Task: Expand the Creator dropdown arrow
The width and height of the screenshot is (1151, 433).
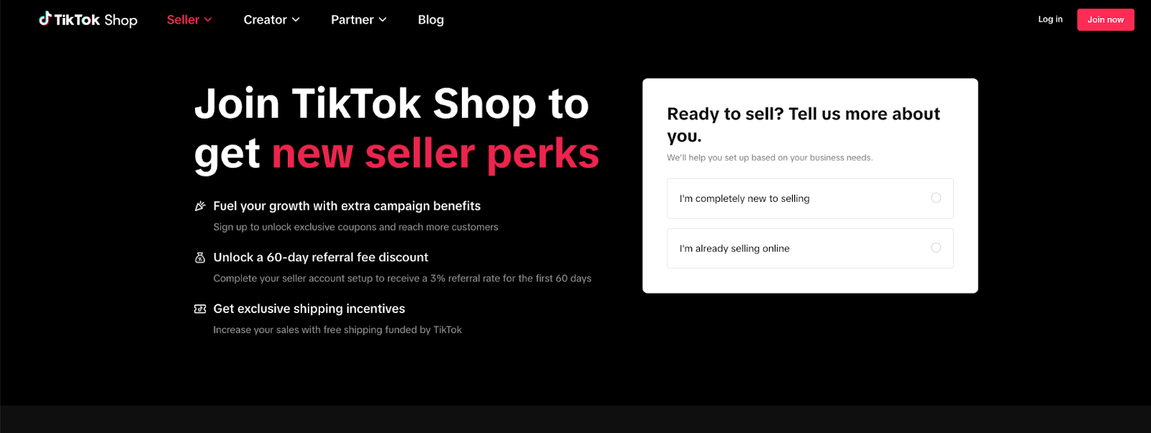Action: [x=296, y=20]
